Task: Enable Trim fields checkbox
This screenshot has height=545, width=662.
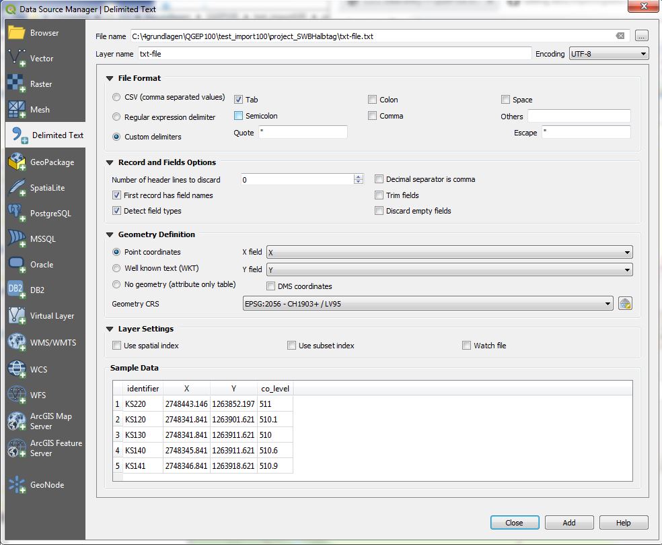Action: 379,195
